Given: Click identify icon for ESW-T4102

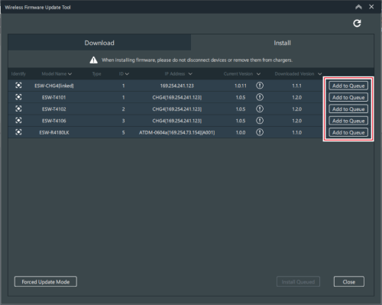Looking at the screenshot, I should 18,109.
